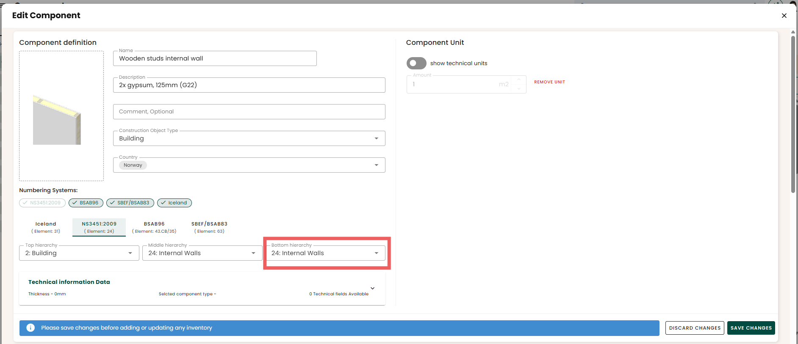Click the Save Changes button
This screenshot has width=798, height=344.
[x=751, y=328]
